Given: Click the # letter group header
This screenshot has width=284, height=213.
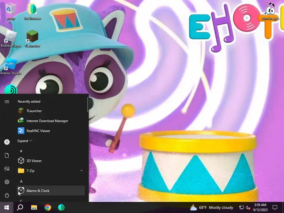Looking at the screenshot, I should tap(21, 151).
